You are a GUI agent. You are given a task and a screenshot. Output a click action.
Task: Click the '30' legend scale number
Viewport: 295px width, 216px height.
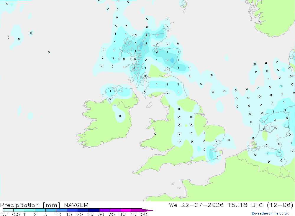tap(101, 214)
